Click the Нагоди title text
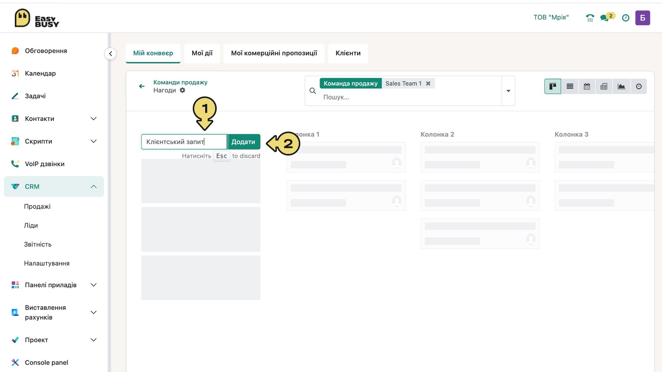This screenshot has height=372, width=662. tap(164, 90)
